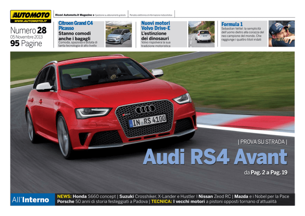Click the Citroen C4 Picasso thumbnail photo
Screen dimensions: 305x216
tap(119, 34)
